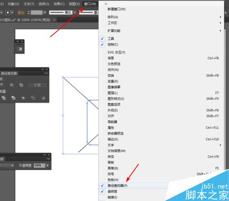
Task: Close the document tab 小图标.ai
Action: (x=54, y=20)
